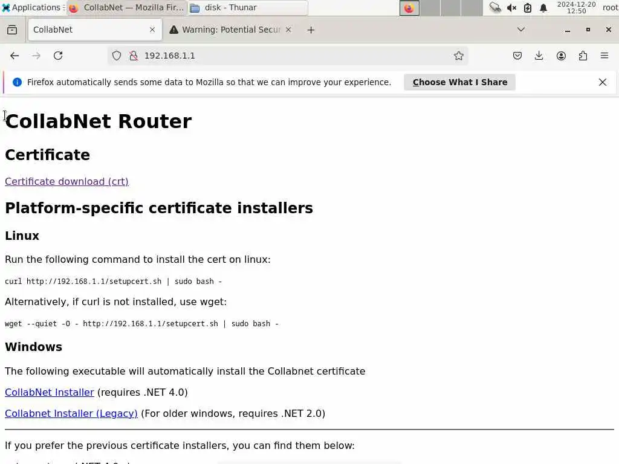
Task: Reload the current page
Action: [58, 56]
